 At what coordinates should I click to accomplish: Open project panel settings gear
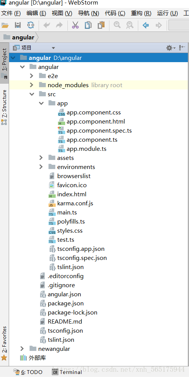(171, 48)
